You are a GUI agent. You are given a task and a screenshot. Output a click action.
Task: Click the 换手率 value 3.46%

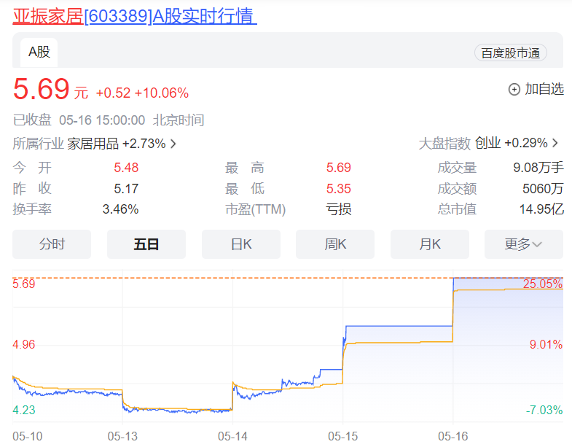click(x=120, y=209)
